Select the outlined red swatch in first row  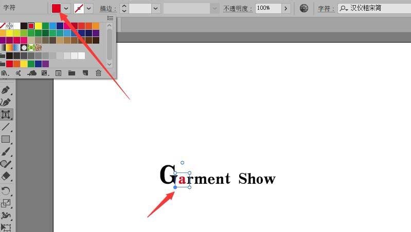tap(31, 26)
